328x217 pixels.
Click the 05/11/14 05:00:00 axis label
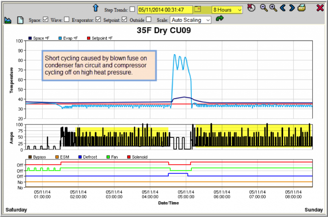[x=186, y=194]
